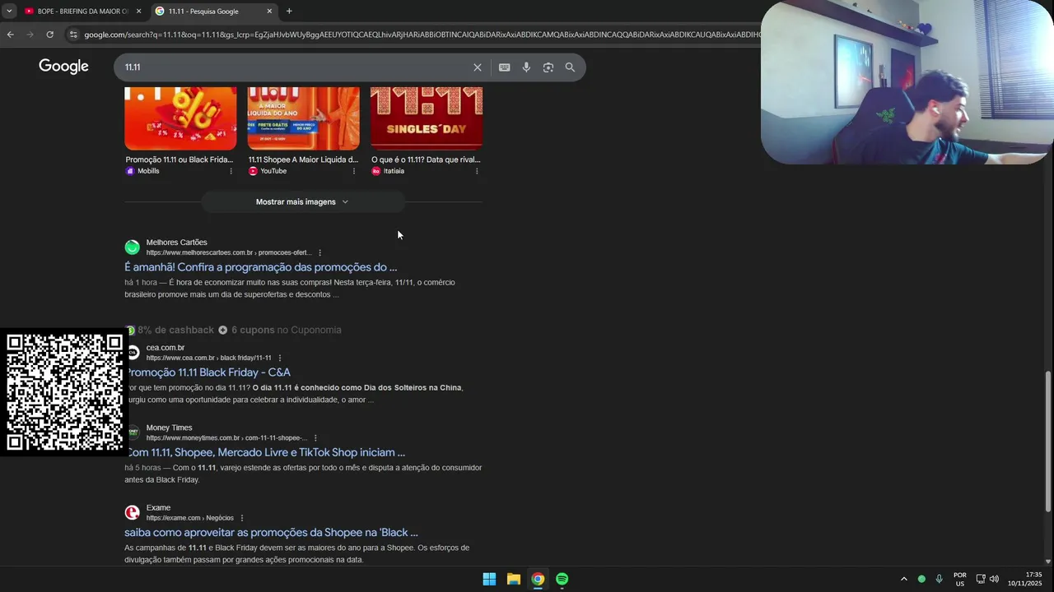Open a new browser tab
The image size is (1054, 592).
[x=289, y=12]
